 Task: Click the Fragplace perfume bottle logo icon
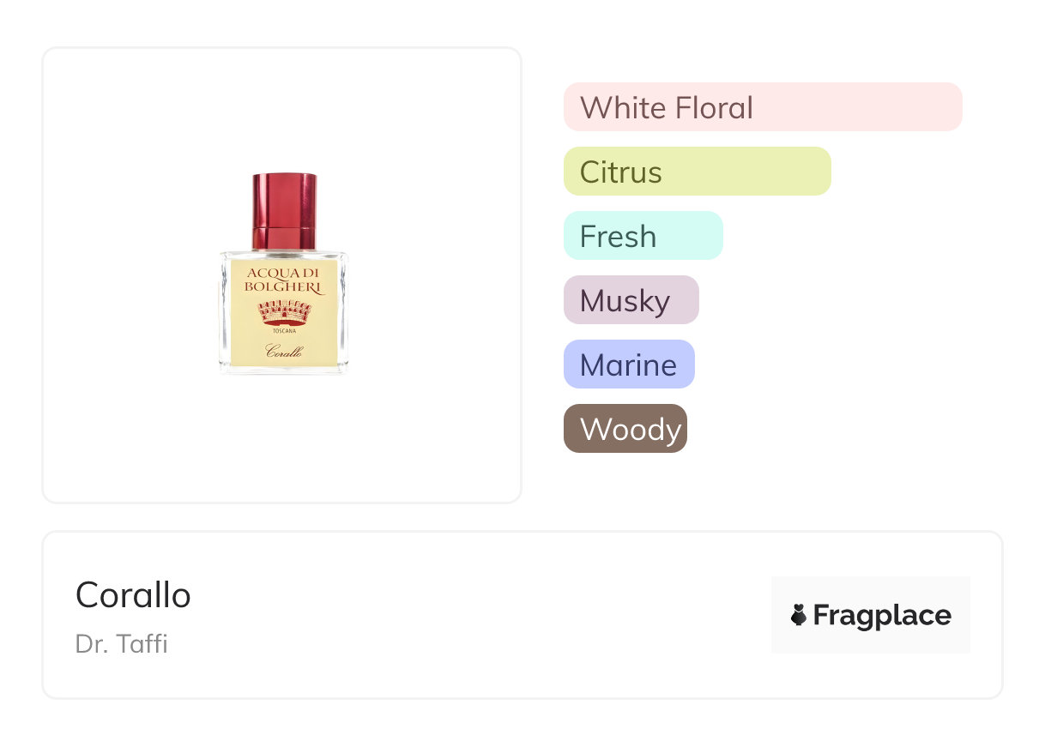(x=799, y=615)
